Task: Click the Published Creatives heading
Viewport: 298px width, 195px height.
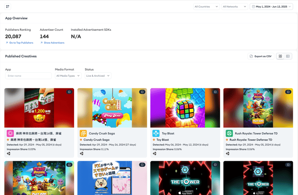Action: click(21, 56)
